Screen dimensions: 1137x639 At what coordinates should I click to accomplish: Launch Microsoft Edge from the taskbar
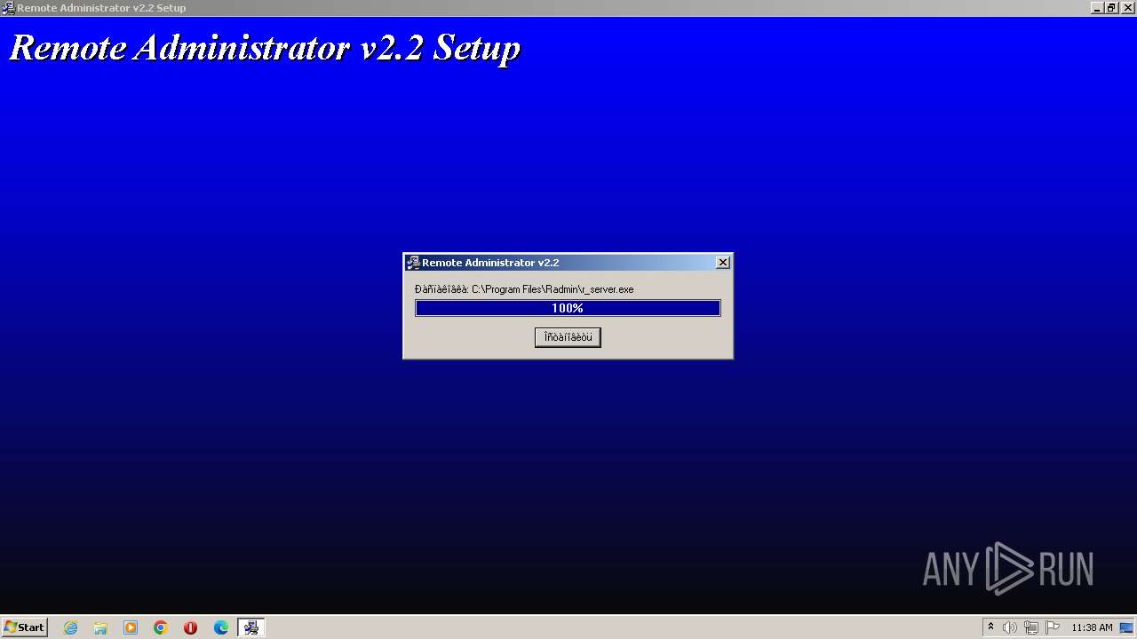click(x=220, y=627)
